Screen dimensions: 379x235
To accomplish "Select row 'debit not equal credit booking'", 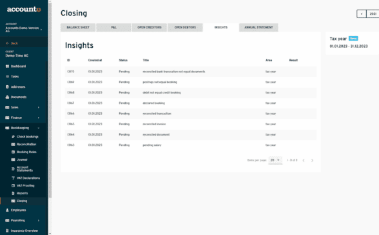I will point(191,93).
